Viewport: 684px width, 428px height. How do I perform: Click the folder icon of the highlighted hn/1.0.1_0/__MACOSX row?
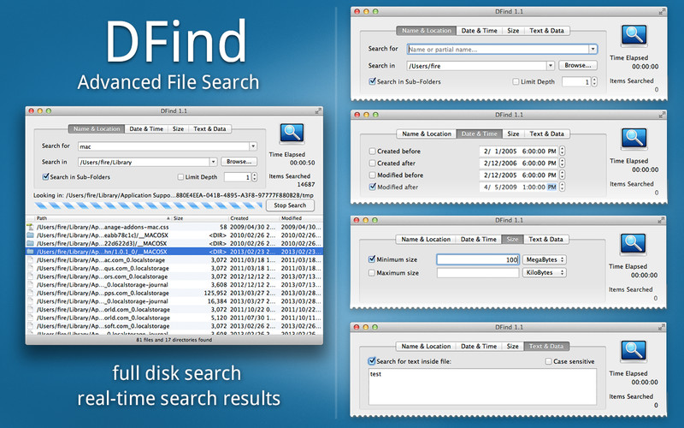click(30, 252)
